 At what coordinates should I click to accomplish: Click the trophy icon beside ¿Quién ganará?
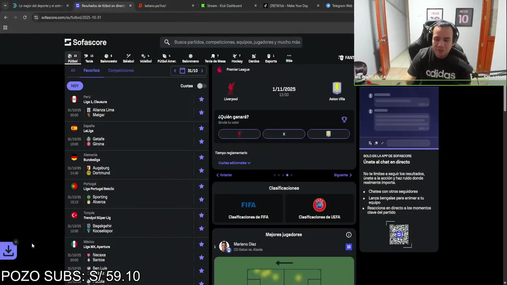(344, 119)
